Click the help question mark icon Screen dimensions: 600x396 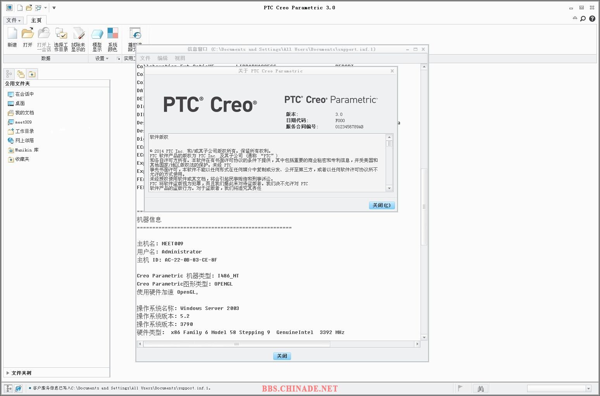tap(592, 19)
